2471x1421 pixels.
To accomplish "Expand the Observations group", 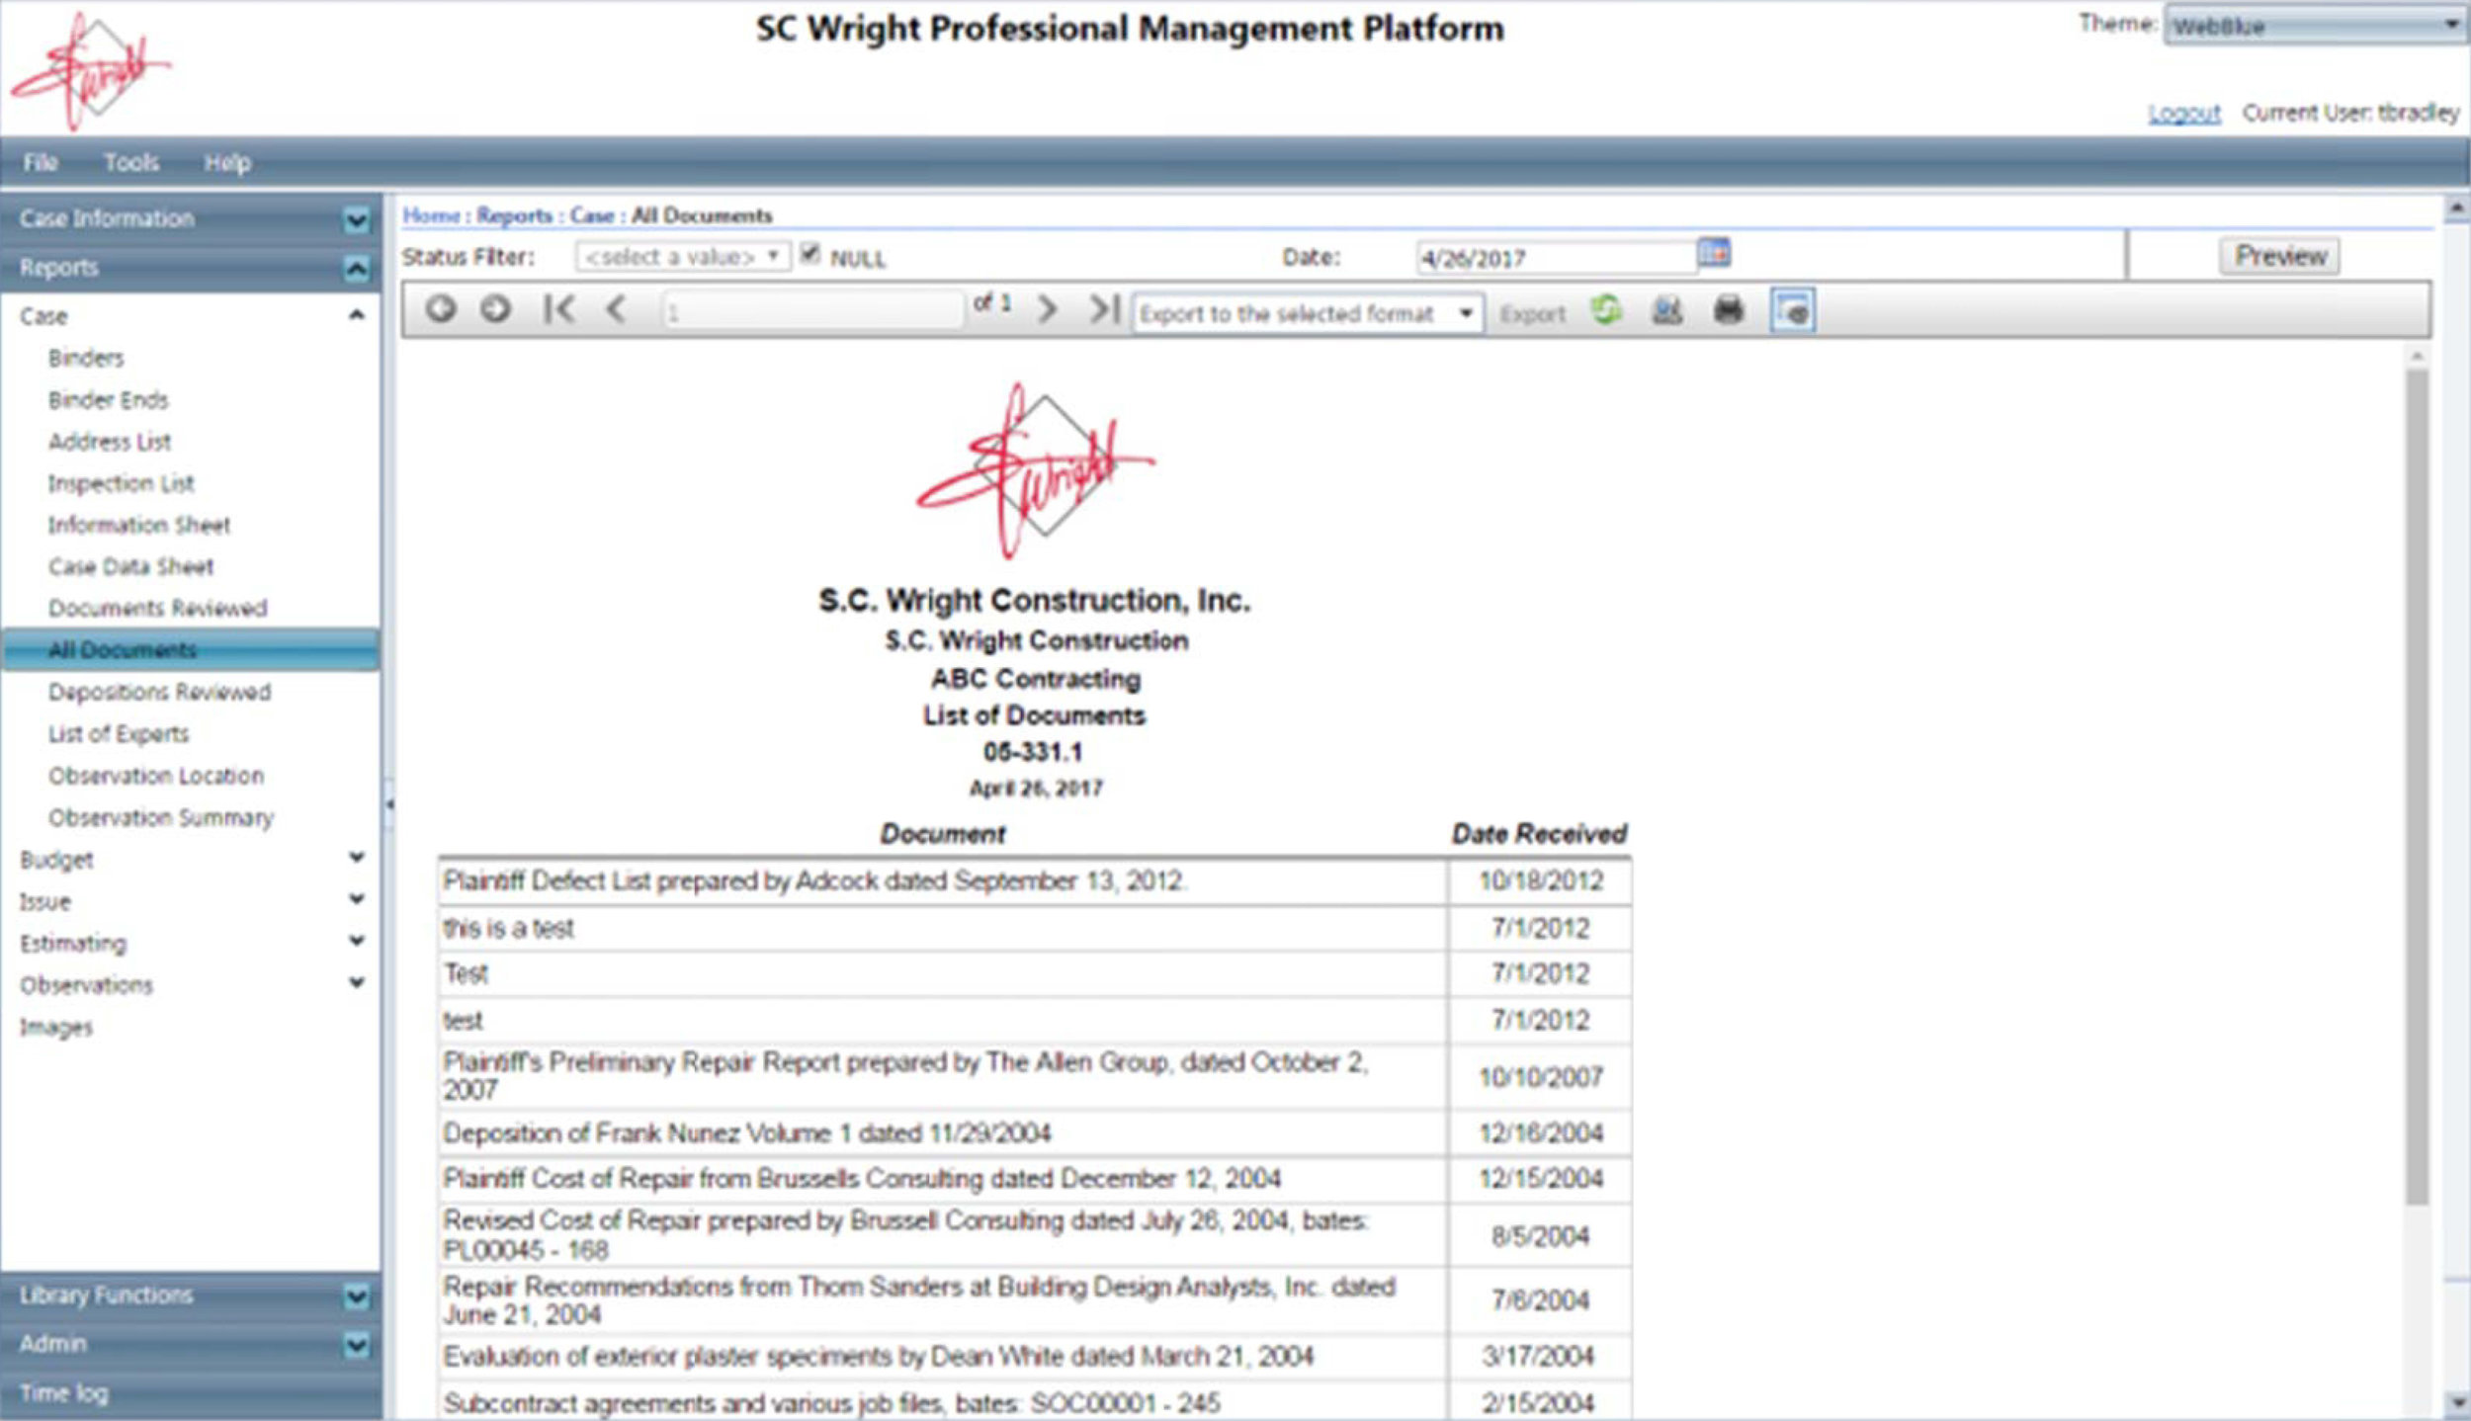I will tap(357, 982).
